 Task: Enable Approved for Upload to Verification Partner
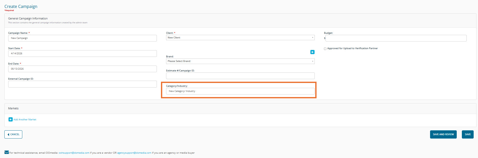coord(325,49)
